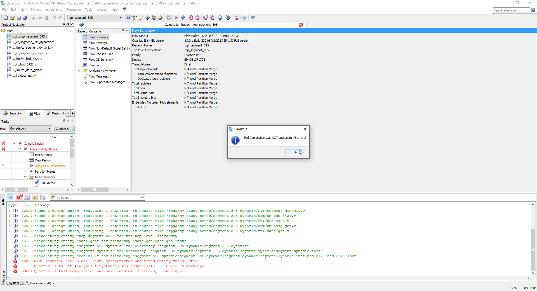Collapse Analysis & Synthesis in Tasks panel
Screen dimensions: 537x291
pyautogui.click(x=20, y=149)
